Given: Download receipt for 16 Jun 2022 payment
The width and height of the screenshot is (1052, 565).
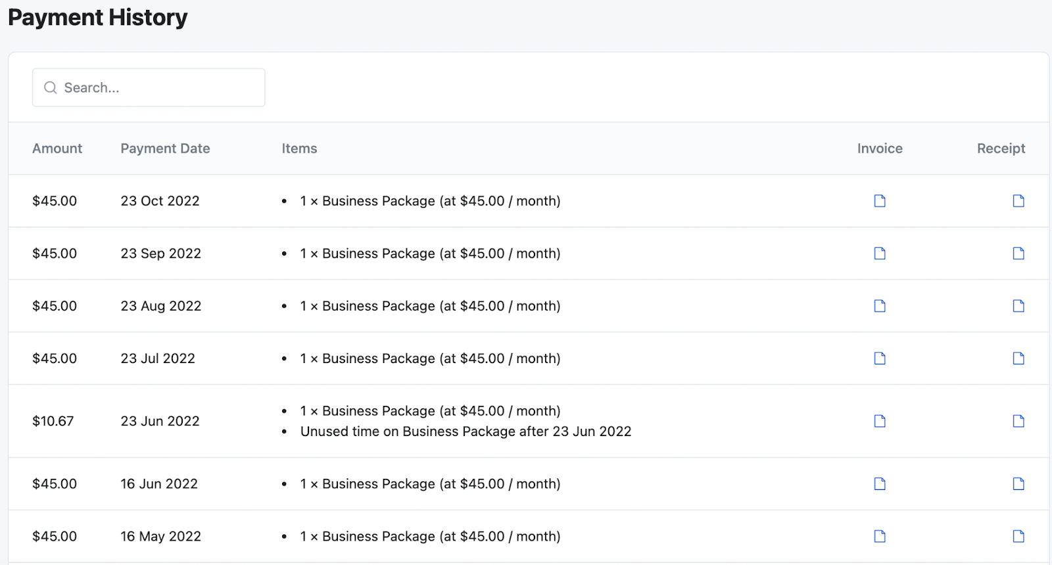Looking at the screenshot, I should [1018, 484].
